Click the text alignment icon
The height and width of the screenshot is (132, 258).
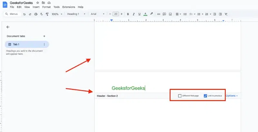[177, 14]
